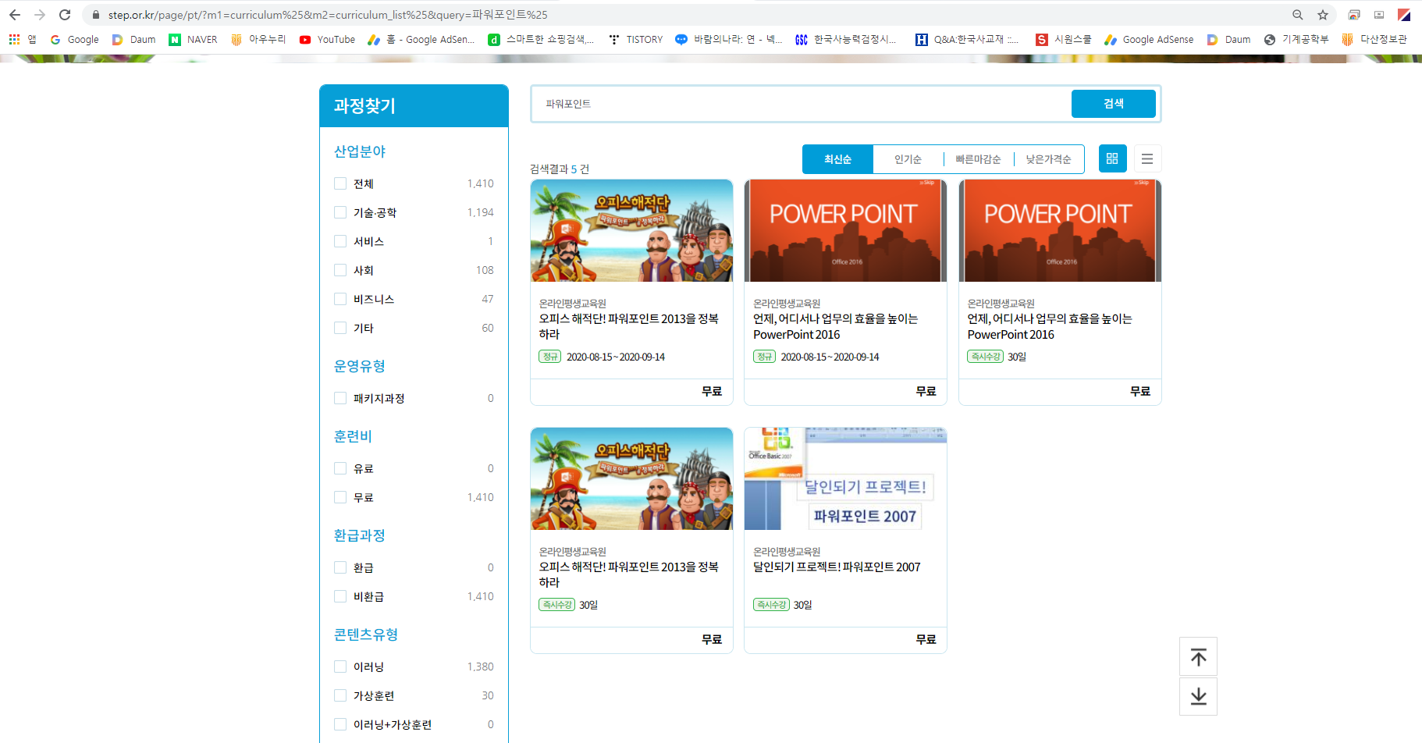Check the 비환급 checkbox
This screenshot has width=1422, height=743.
point(340,596)
